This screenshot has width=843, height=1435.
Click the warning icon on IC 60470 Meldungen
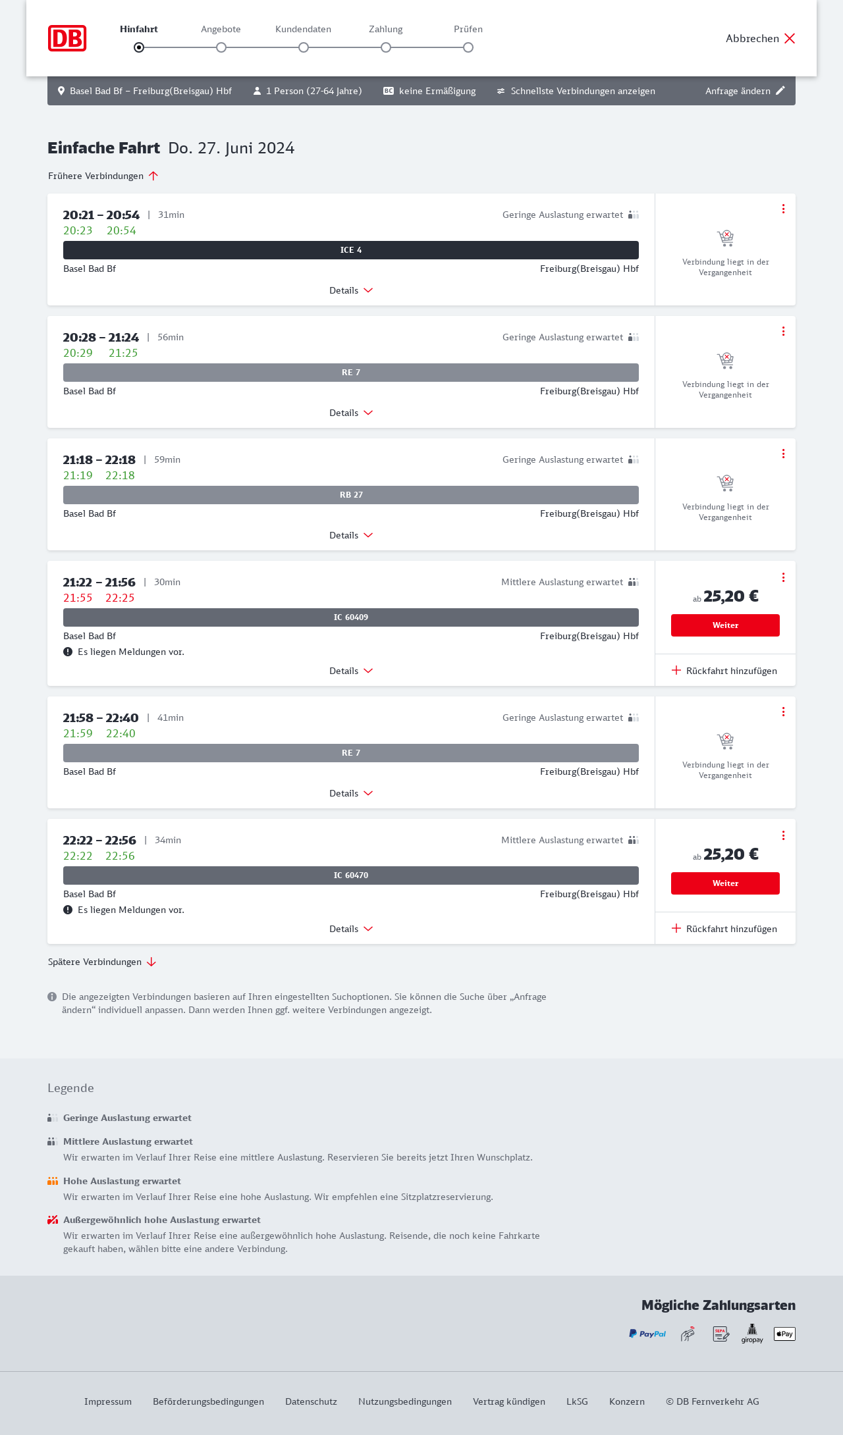[68, 910]
